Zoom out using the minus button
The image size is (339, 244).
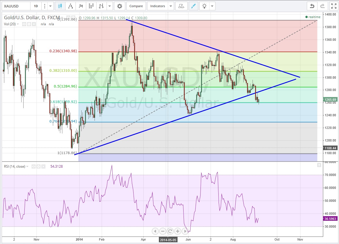[163, 231]
